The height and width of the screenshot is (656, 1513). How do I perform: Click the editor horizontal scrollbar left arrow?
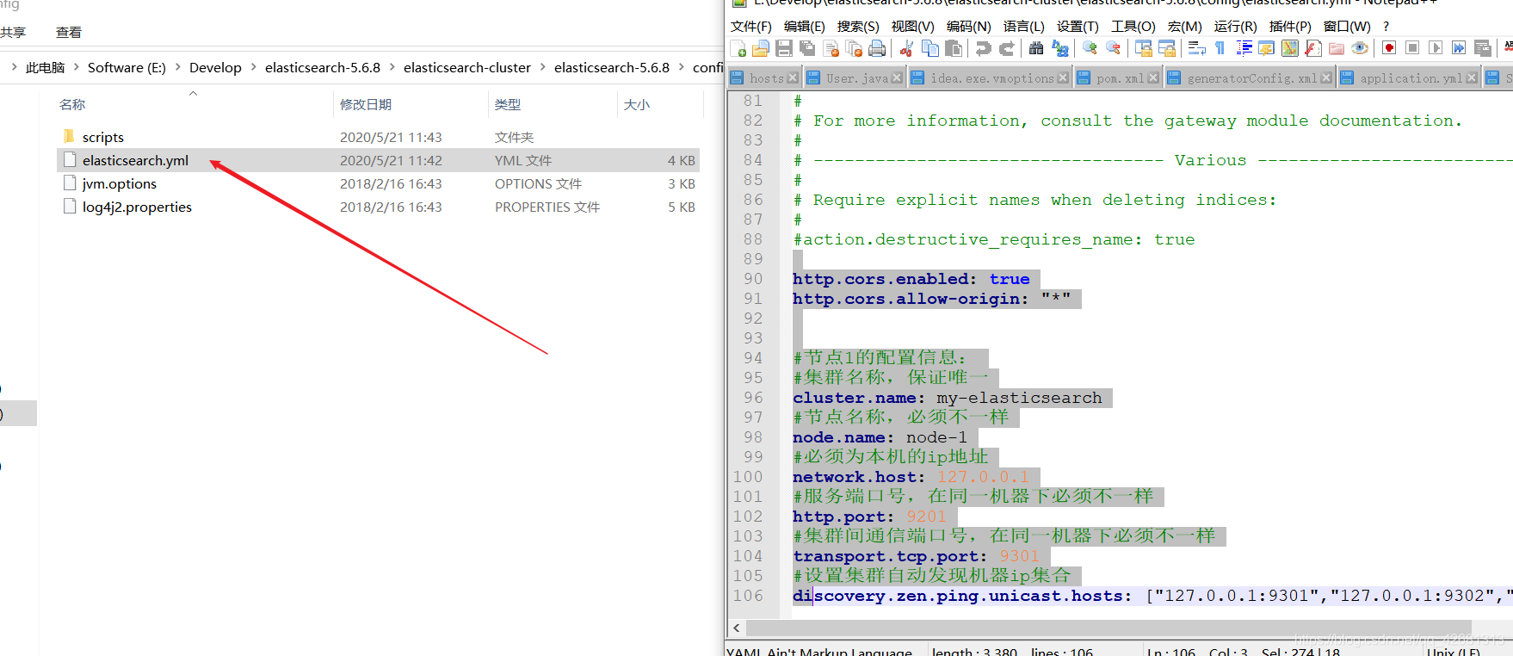737,628
